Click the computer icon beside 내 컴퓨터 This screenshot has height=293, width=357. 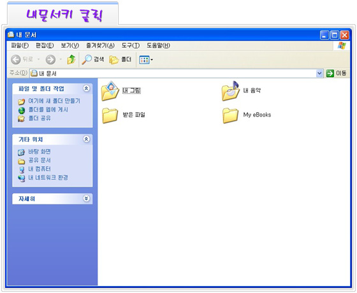pos(22,169)
